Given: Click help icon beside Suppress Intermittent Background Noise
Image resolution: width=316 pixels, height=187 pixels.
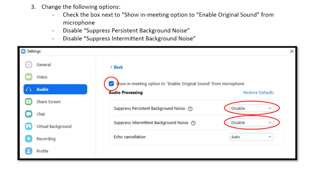Looking at the screenshot, I should [193, 123].
